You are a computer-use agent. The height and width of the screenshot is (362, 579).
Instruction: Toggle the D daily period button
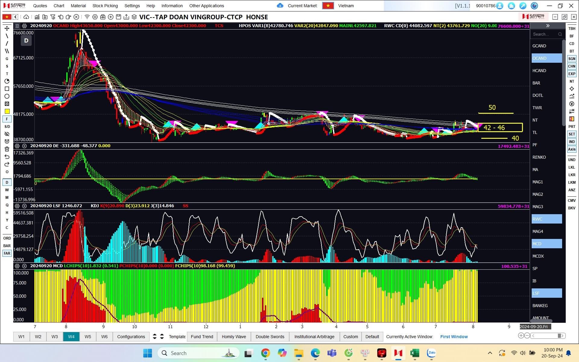pos(7,182)
